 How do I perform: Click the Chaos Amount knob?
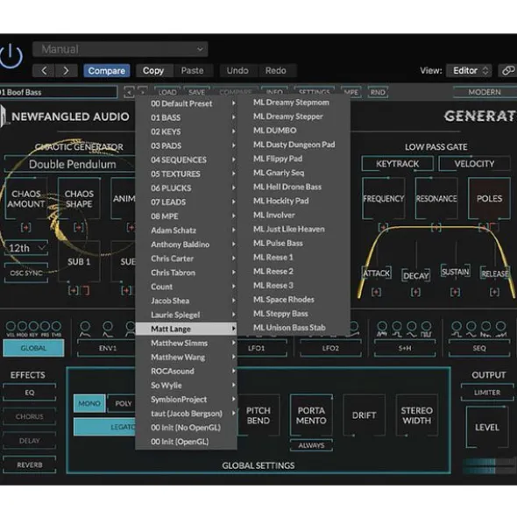pyautogui.click(x=25, y=199)
